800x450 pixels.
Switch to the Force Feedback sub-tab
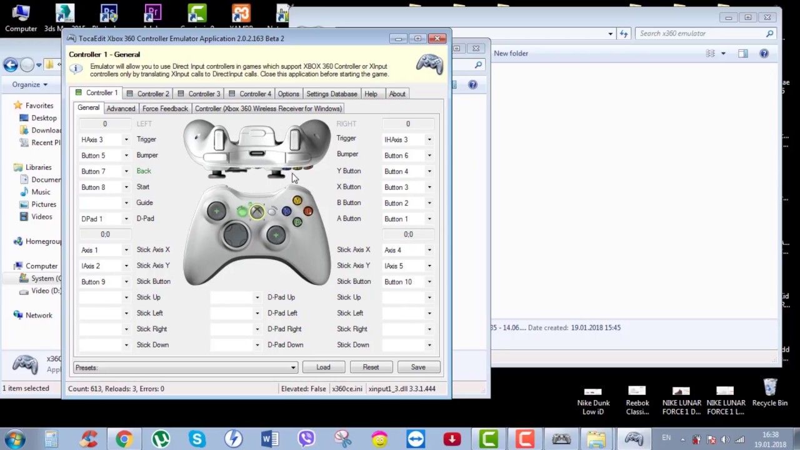click(165, 109)
